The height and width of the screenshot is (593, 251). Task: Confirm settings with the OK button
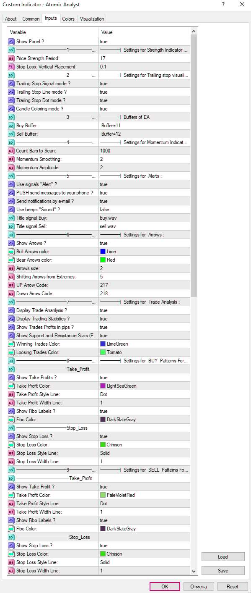165,587
